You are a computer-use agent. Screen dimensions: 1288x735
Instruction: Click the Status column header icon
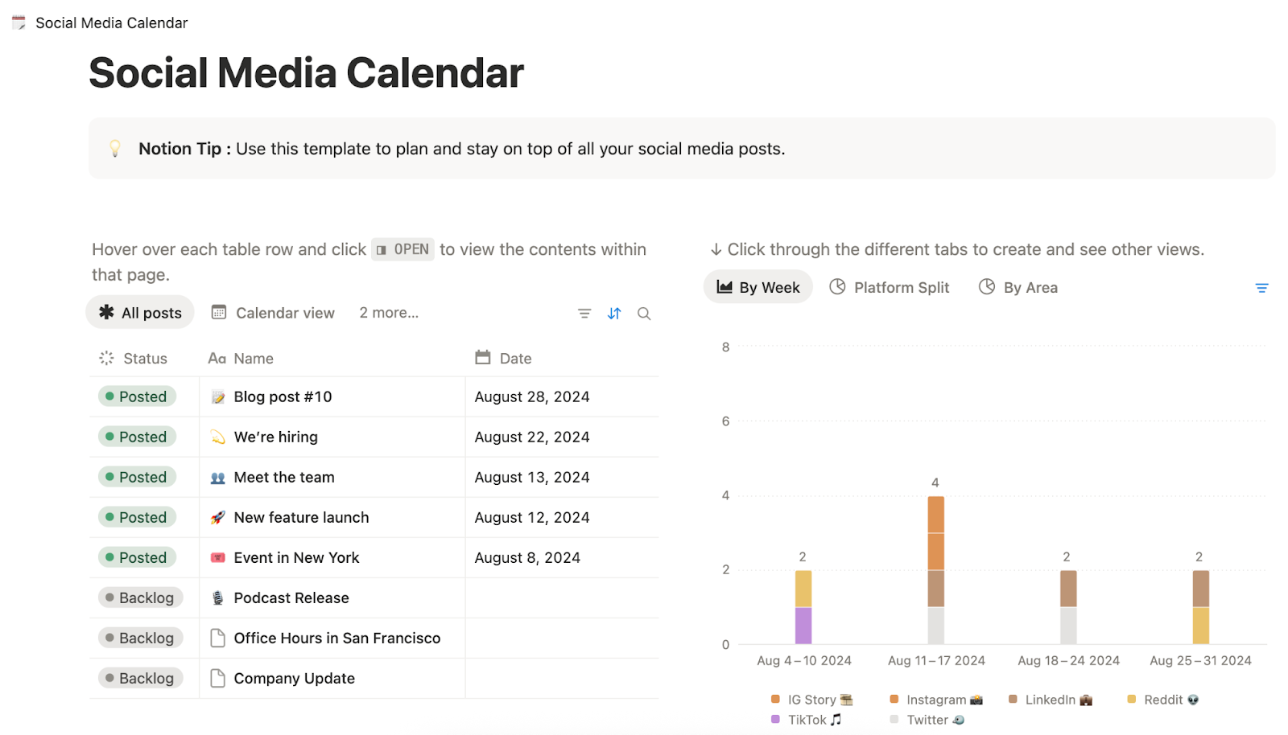105,357
